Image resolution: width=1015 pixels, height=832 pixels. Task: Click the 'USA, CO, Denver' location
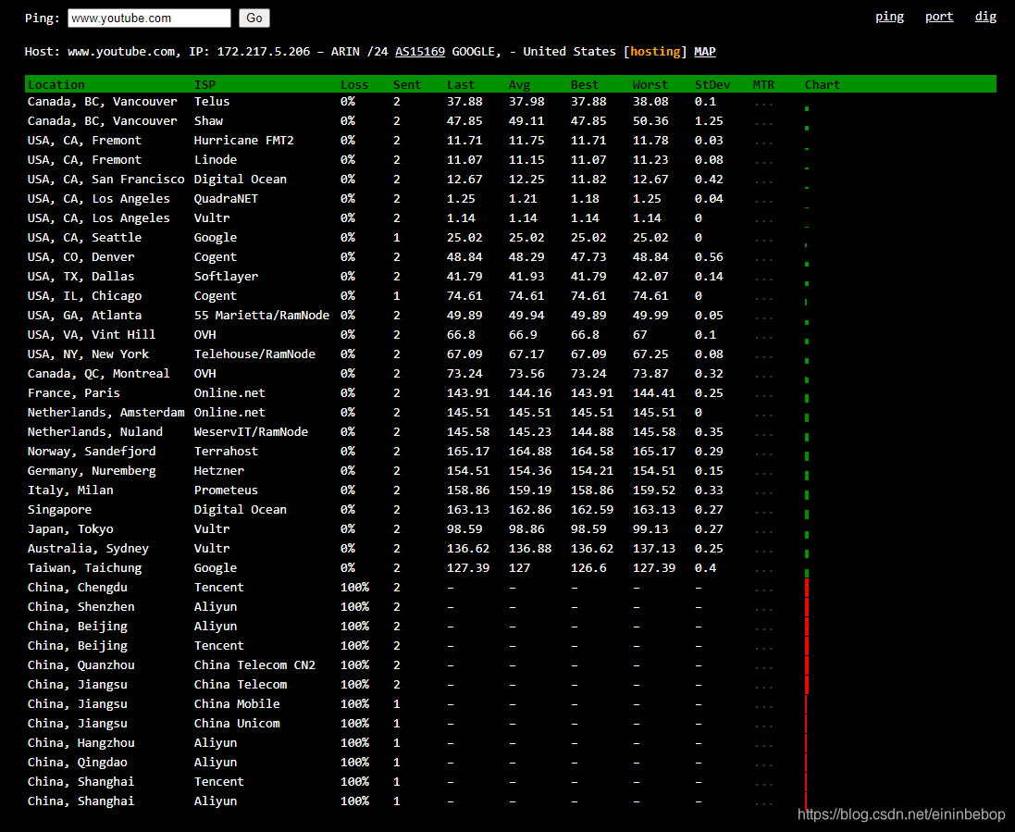coord(80,257)
